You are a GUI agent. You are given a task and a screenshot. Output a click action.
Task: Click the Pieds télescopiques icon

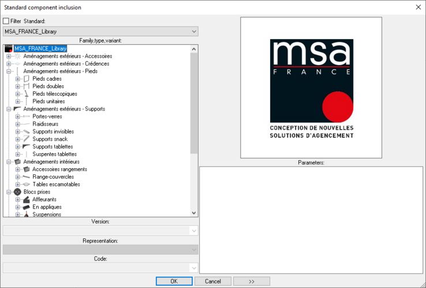[x=26, y=94]
